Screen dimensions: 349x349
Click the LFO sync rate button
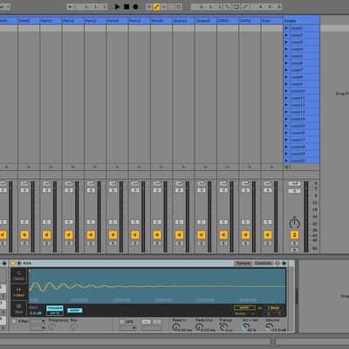click(x=157, y=322)
